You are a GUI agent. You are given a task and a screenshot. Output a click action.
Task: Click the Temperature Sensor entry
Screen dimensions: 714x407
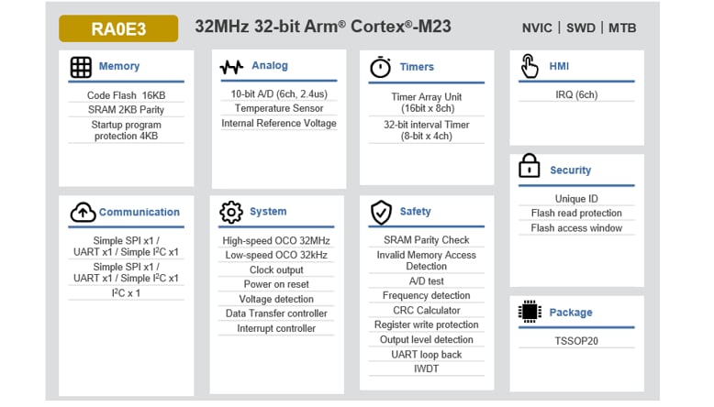278,108
